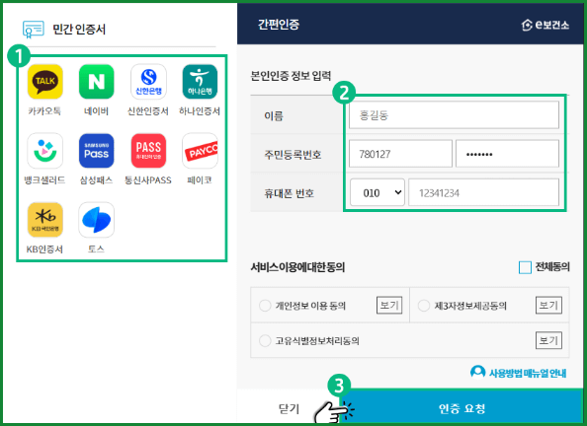Open the 010 phone prefix dropdown

(x=377, y=192)
